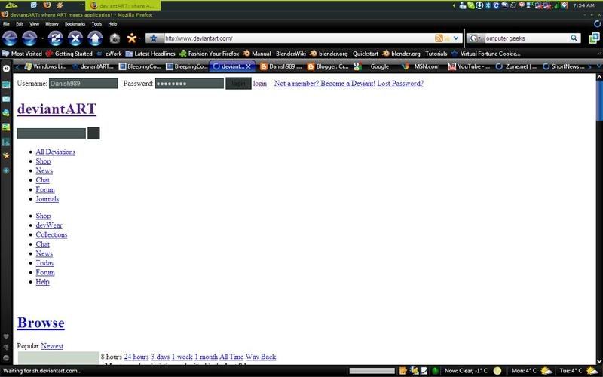Open the mail envelope icon in sidebar

pyautogui.click(x=6, y=100)
